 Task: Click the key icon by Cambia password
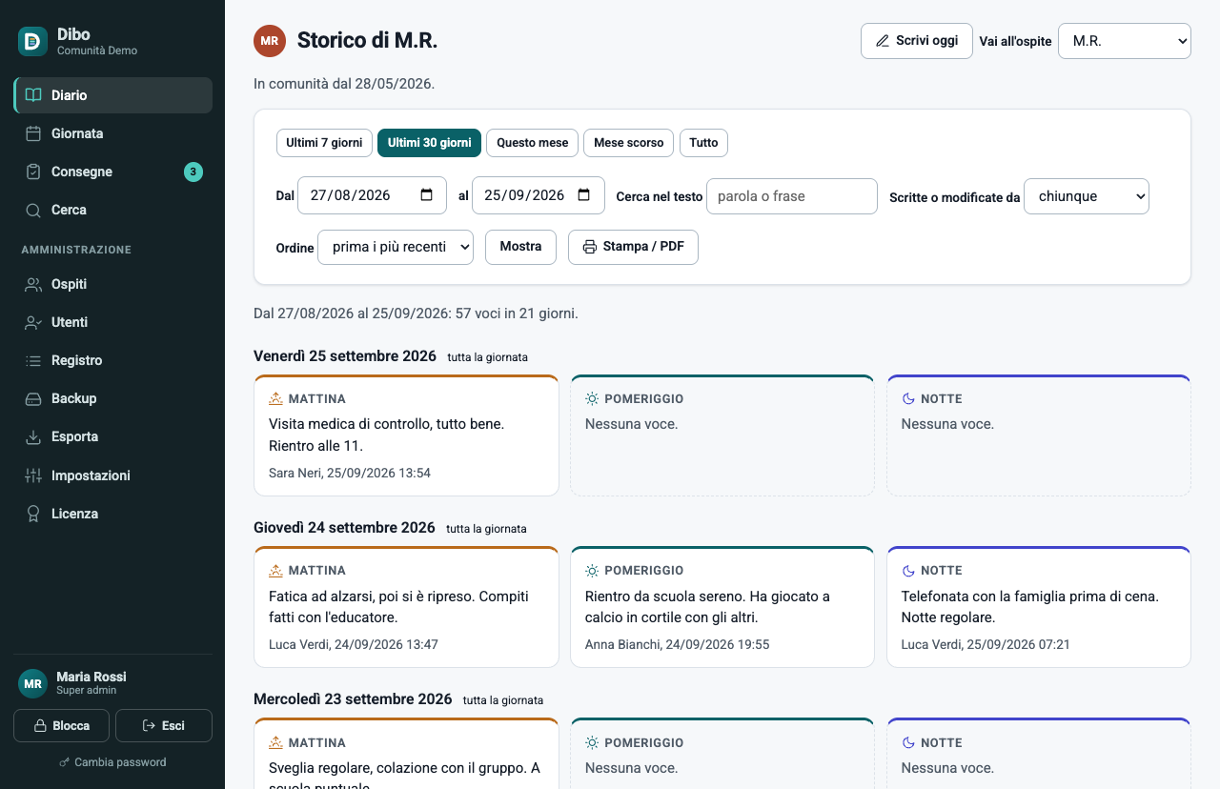tap(65, 762)
